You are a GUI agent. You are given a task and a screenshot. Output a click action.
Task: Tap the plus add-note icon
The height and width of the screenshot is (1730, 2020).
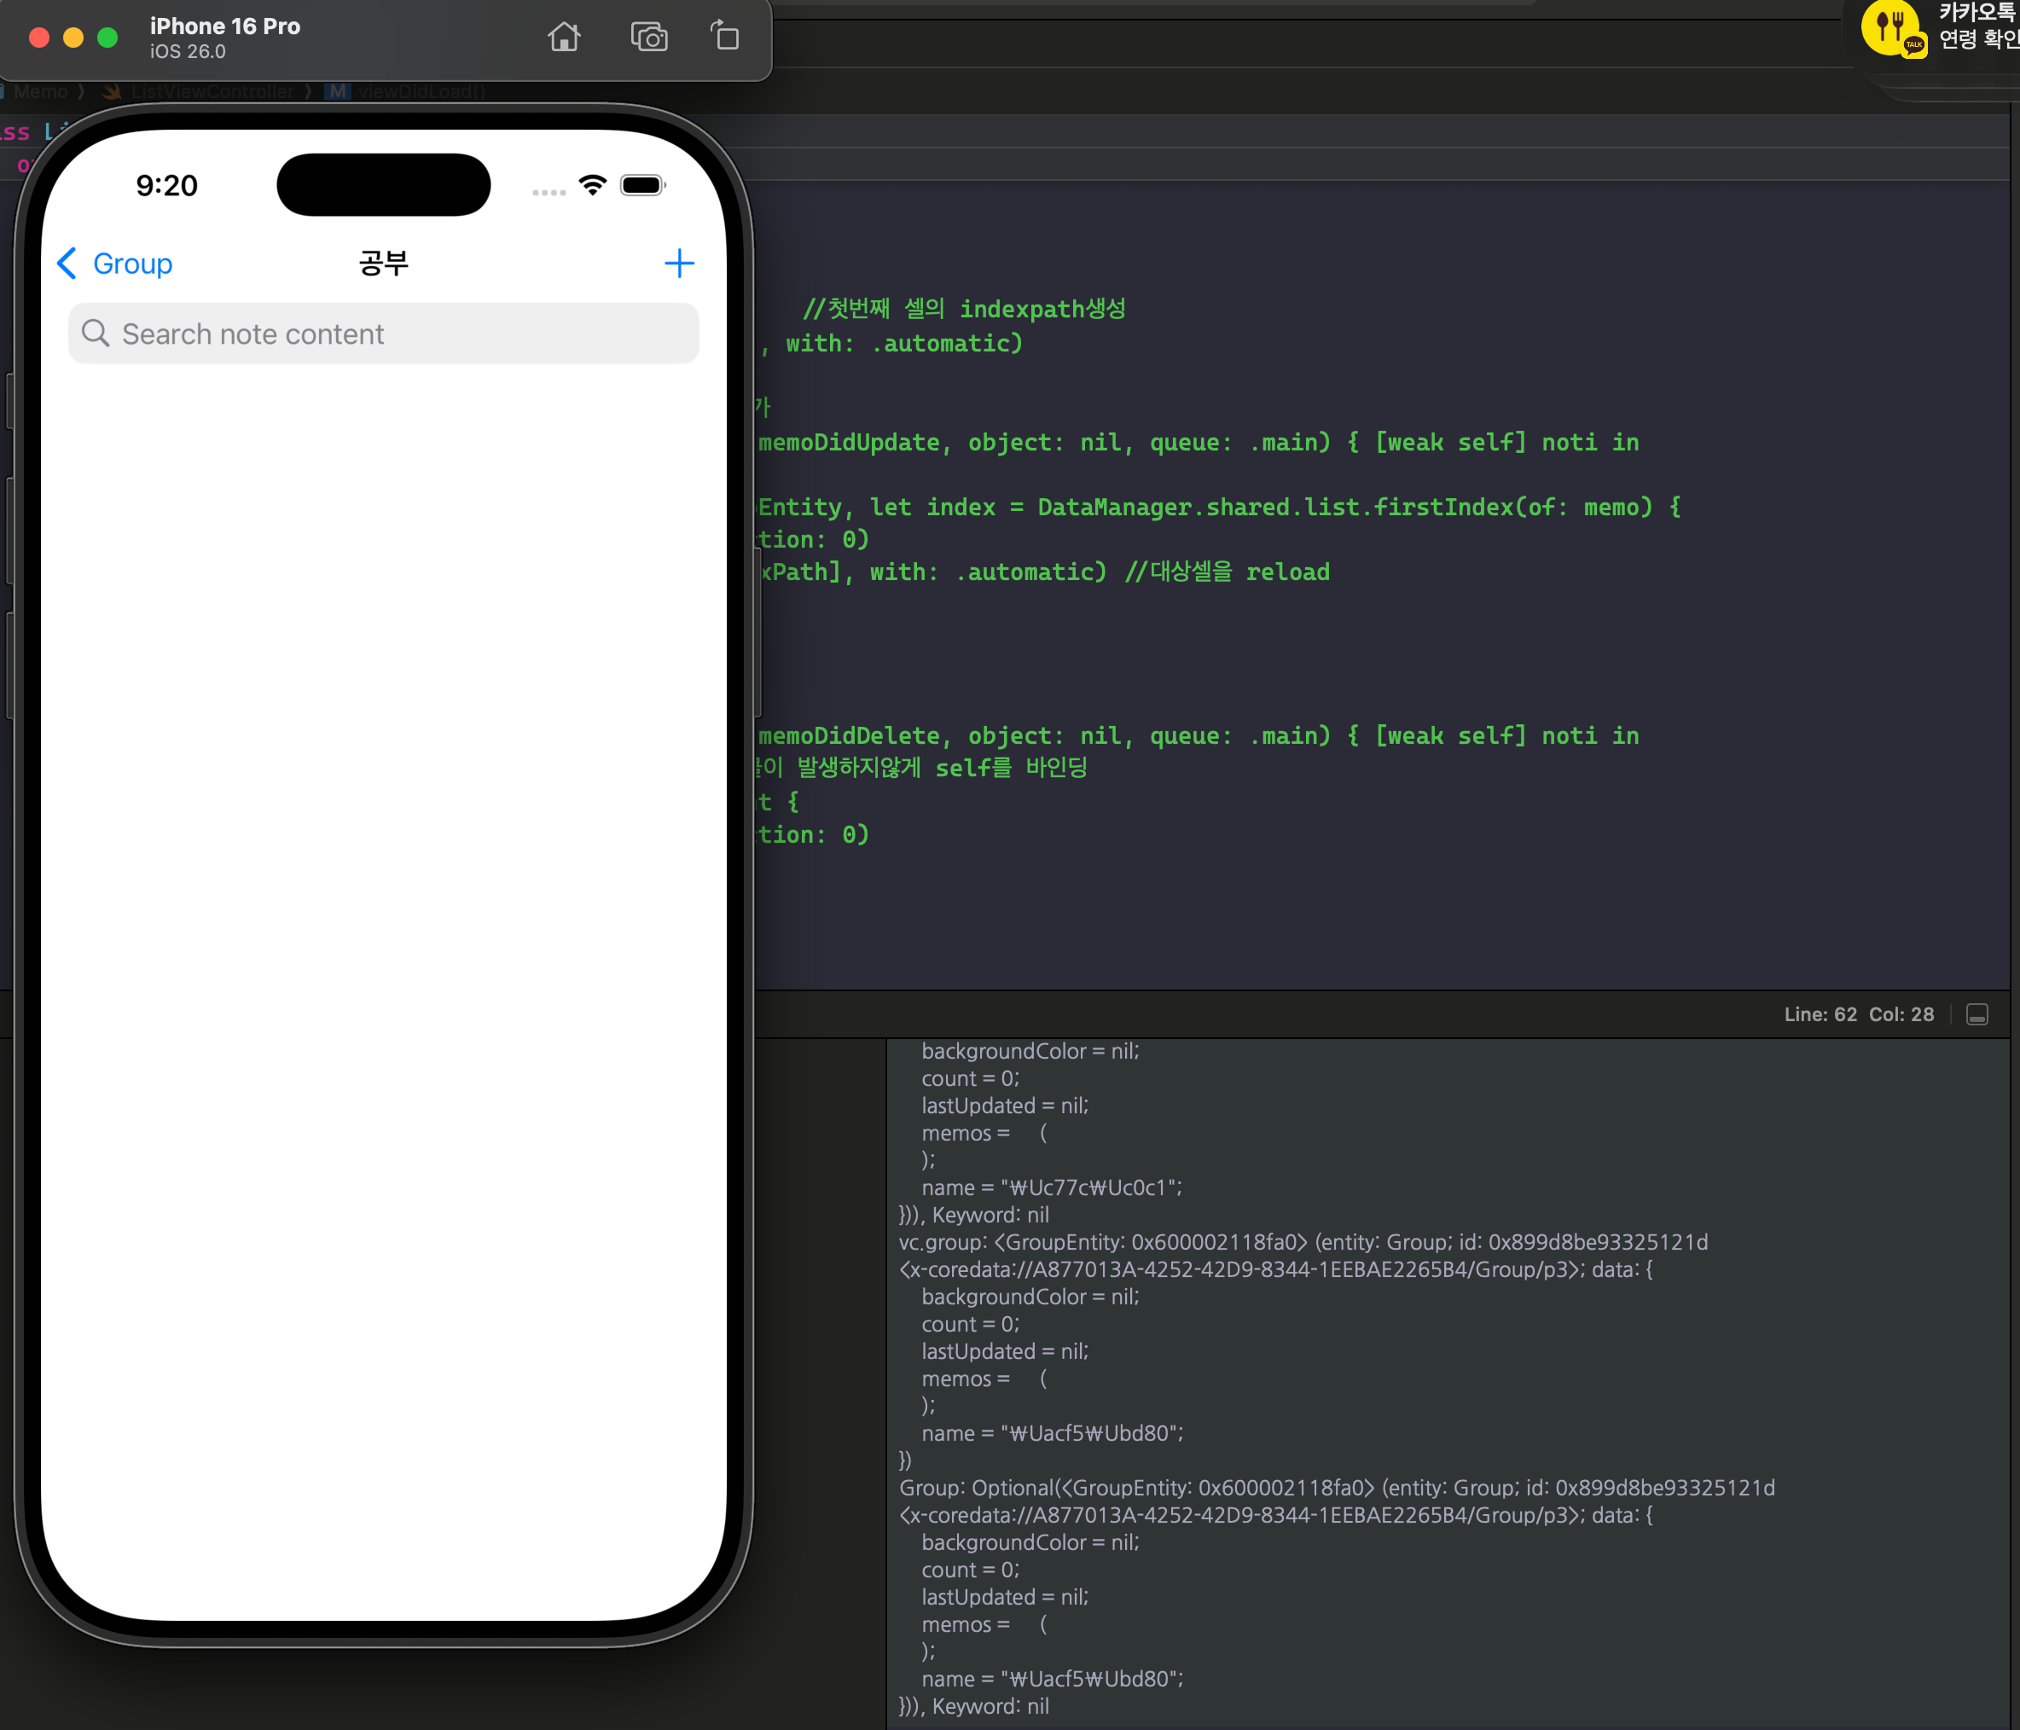(678, 264)
